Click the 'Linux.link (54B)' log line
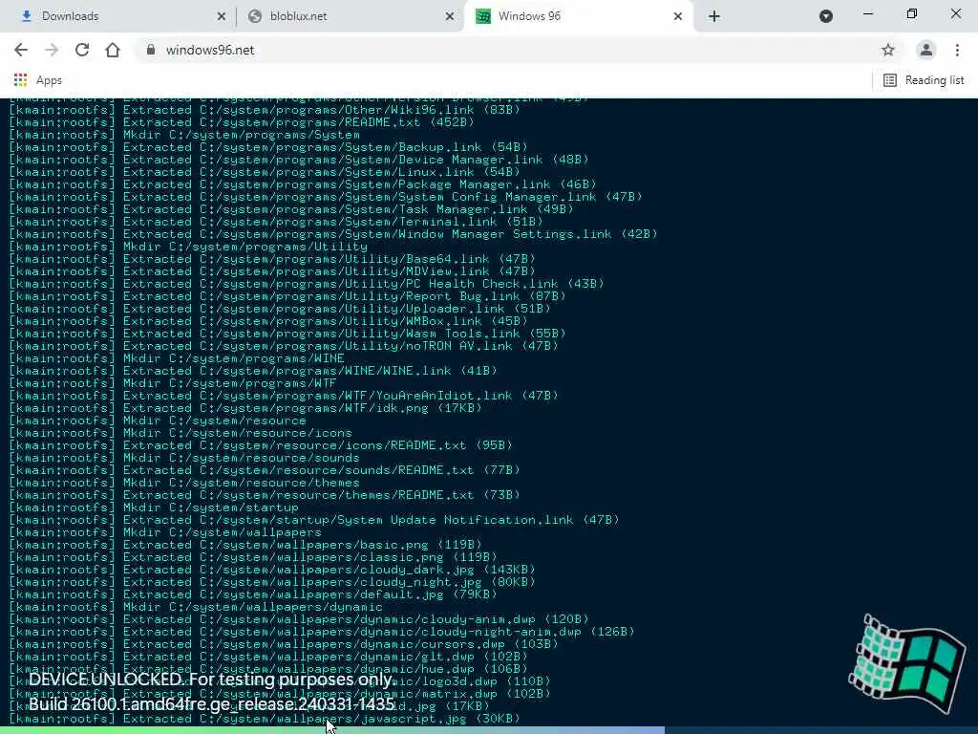 point(265,172)
